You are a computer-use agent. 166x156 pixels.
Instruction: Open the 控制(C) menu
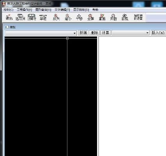[x=9, y=10]
